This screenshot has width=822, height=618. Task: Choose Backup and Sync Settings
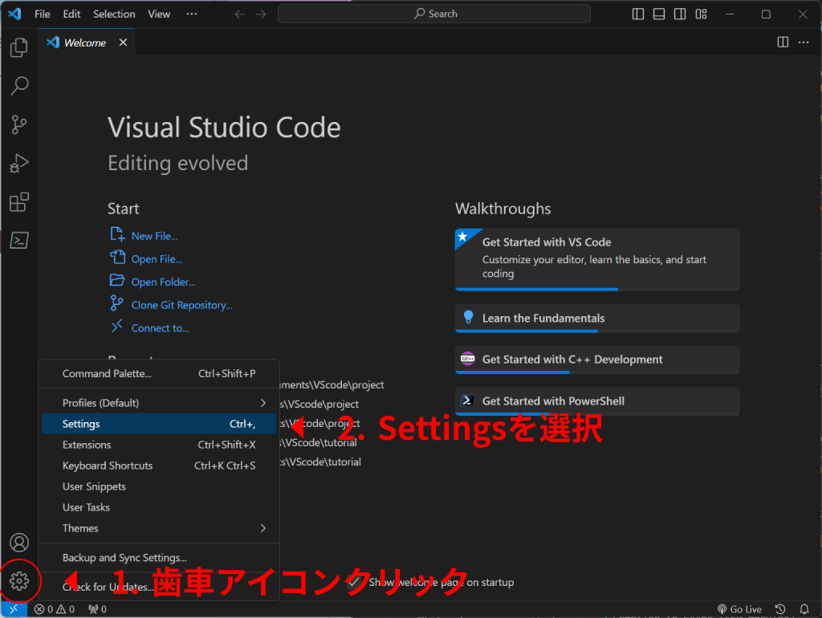(159, 558)
